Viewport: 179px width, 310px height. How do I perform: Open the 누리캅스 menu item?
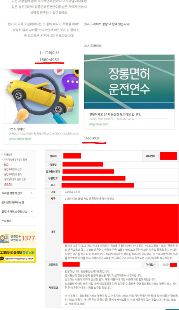click(x=7, y=221)
